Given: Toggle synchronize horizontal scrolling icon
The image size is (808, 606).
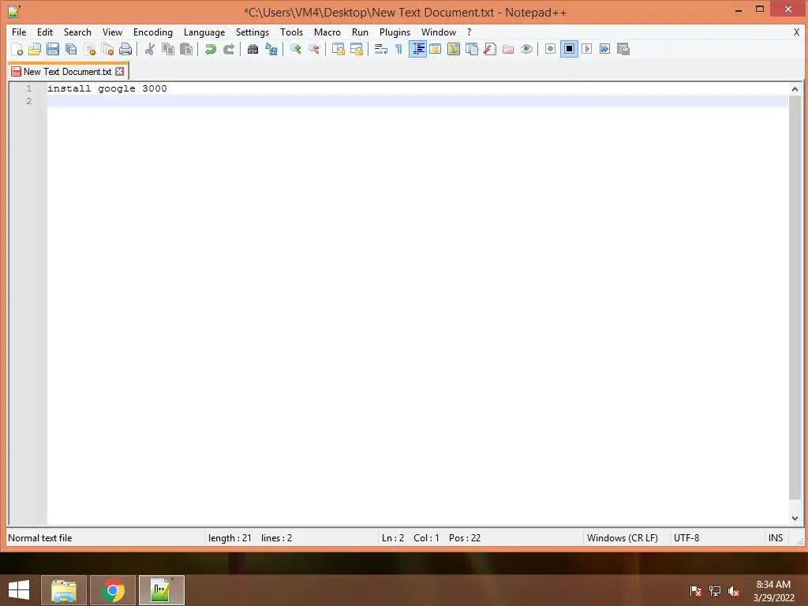Looking at the screenshot, I should click(356, 49).
